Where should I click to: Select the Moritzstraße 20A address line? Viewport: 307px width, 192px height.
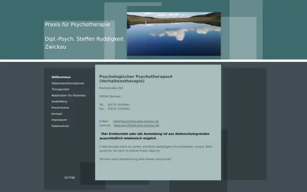[x=111, y=88]
